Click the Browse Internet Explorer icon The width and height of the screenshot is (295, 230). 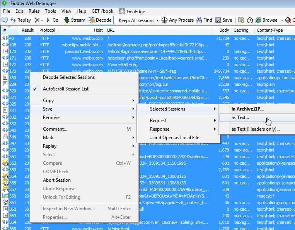(258, 20)
